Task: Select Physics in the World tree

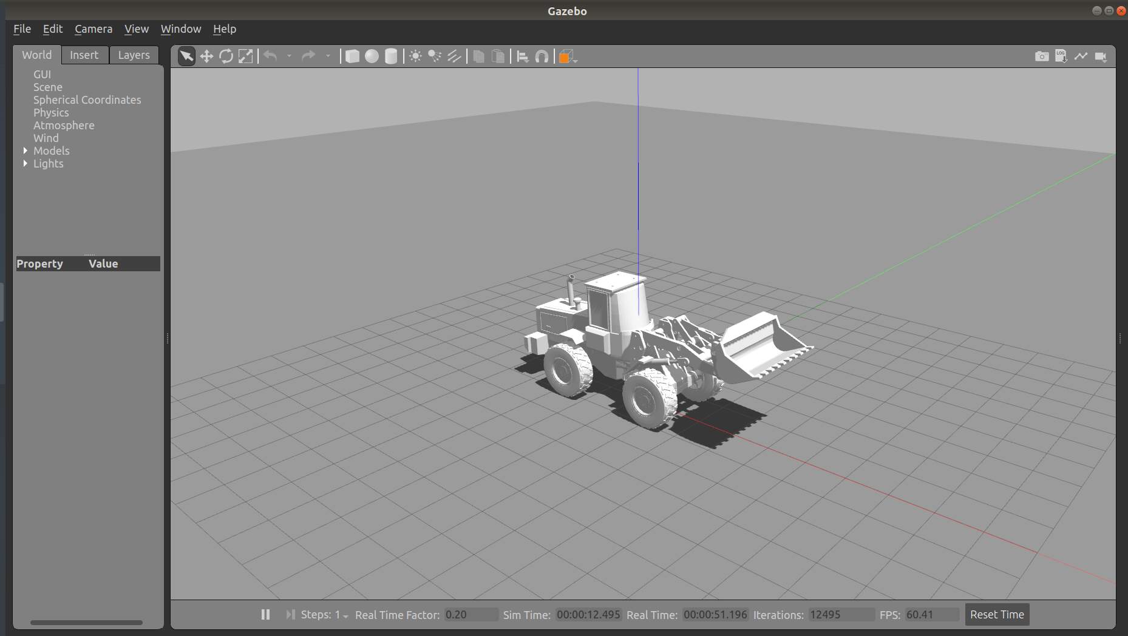Action: 51,112
